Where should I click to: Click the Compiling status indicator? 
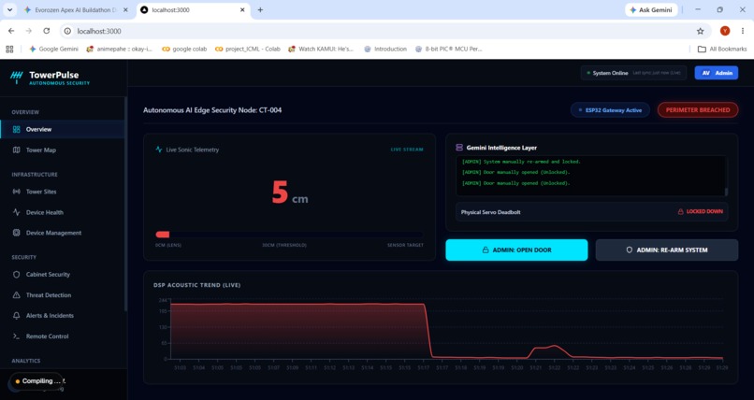(36, 381)
